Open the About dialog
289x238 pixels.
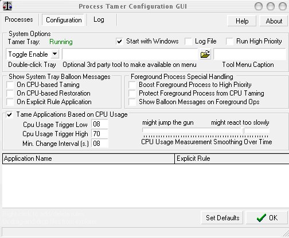pos(274,21)
